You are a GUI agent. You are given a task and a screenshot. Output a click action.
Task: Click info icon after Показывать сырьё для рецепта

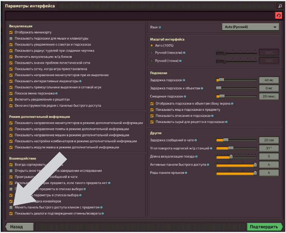226,122
